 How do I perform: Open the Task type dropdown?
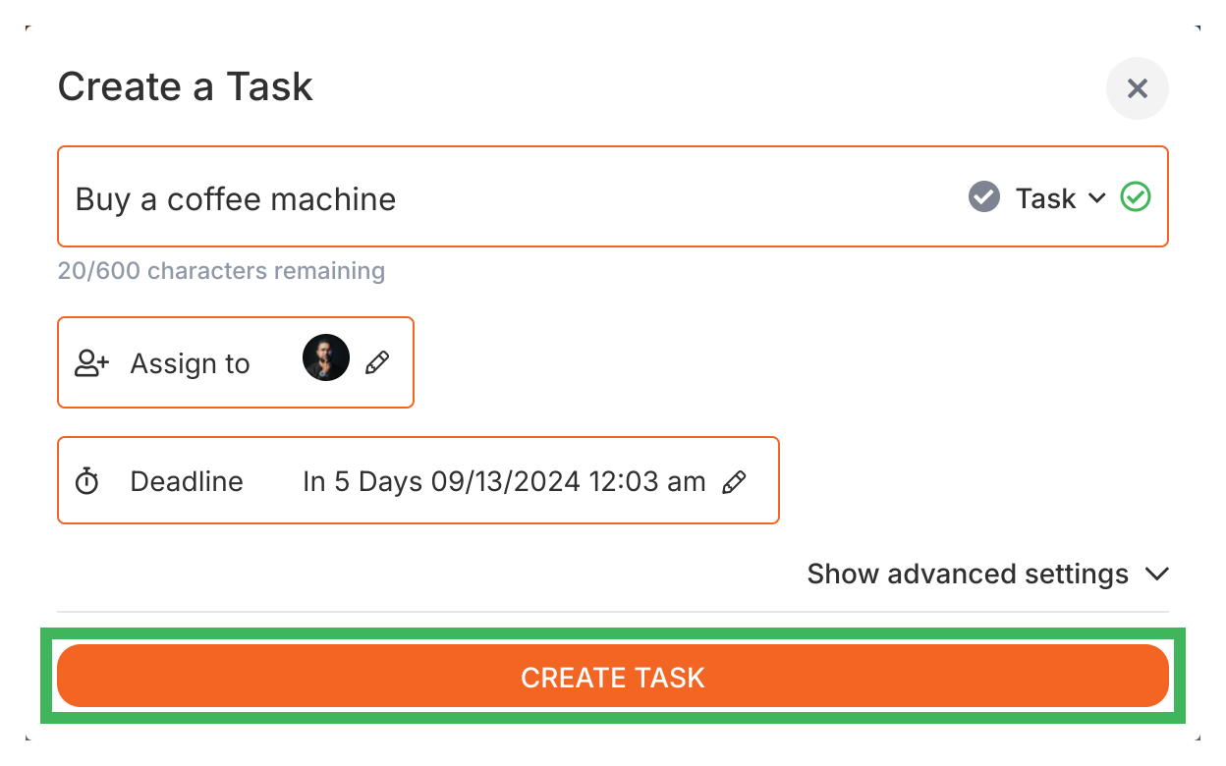(x=1097, y=198)
